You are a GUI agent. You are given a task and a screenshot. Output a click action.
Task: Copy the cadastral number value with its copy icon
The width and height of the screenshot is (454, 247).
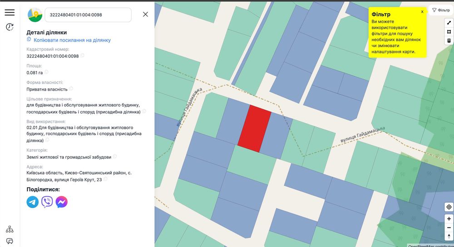click(x=82, y=55)
